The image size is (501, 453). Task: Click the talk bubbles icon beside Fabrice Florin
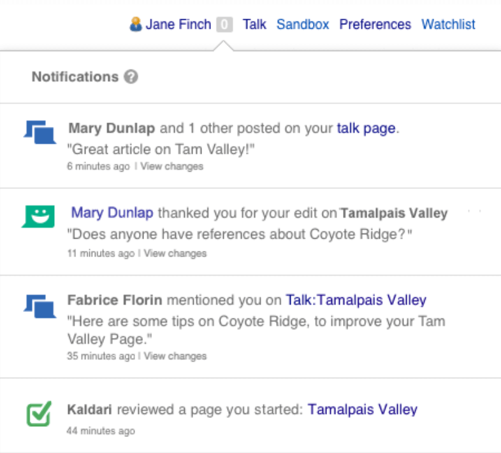pyautogui.click(x=40, y=304)
